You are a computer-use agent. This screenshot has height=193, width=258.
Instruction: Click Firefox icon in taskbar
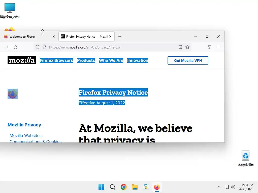pos(157,187)
